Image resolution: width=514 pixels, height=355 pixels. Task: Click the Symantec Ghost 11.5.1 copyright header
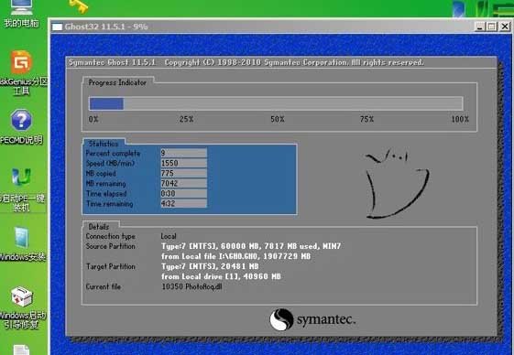(x=246, y=62)
